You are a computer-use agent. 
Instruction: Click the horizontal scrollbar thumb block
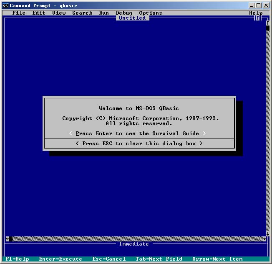(x=11, y=239)
